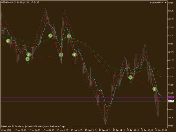Click red-arrow signal marker near 82.75 around 17 Jan 08:15
Viewport: 176px width, 132px height.
coord(50,36)
